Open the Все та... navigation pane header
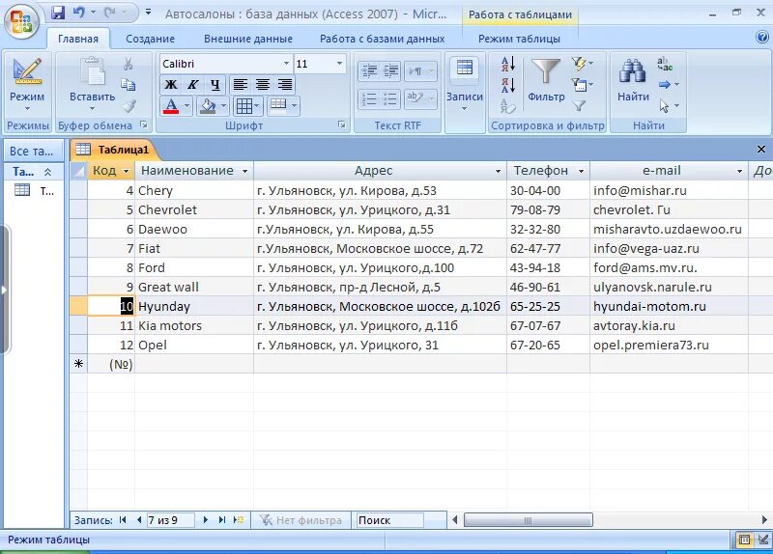The height and width of the screenshot is (554, 773). click(33, 152)
